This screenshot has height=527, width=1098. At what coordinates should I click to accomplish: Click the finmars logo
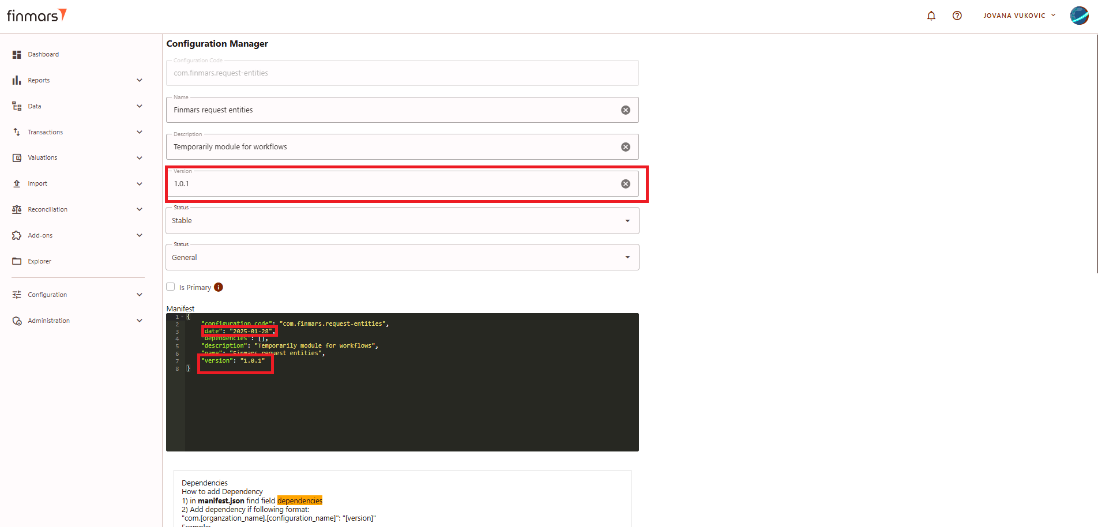pyautogui.click(x=37, y=16)
